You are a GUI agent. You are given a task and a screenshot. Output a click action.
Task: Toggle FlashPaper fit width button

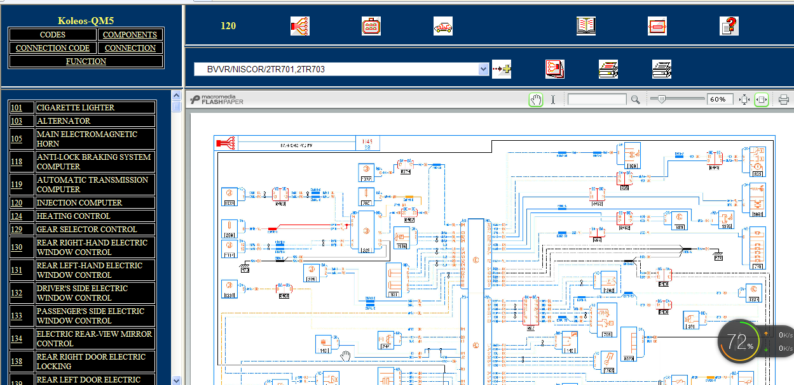click(762, 100)
